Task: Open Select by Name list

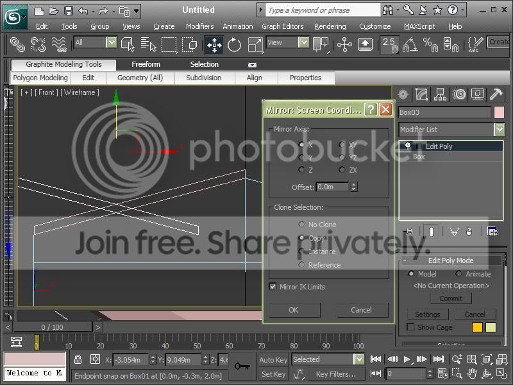Action: (148, 44)
